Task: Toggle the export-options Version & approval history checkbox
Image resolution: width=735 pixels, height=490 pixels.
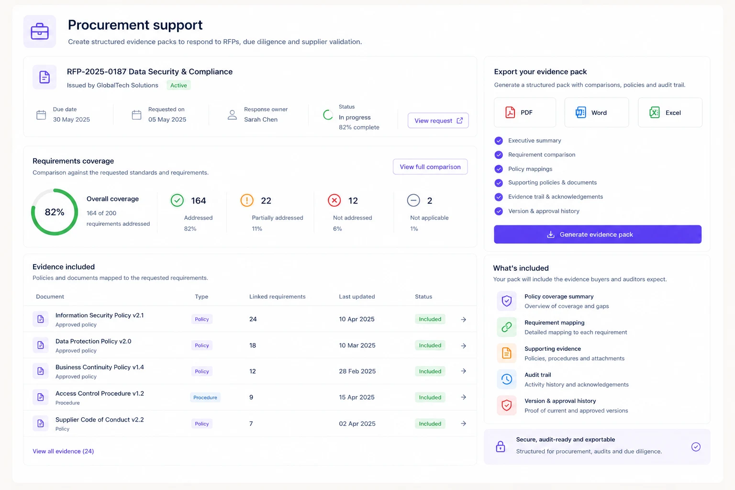Action: [499, 211]
